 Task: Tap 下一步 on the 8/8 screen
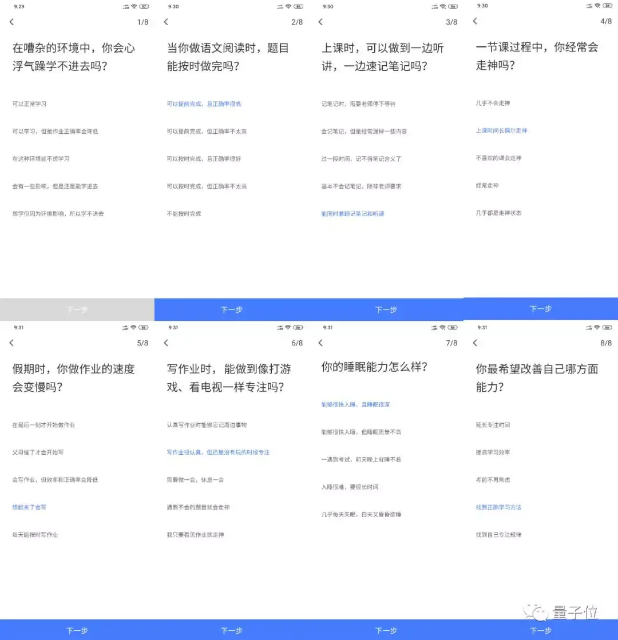tap(541, 630)
